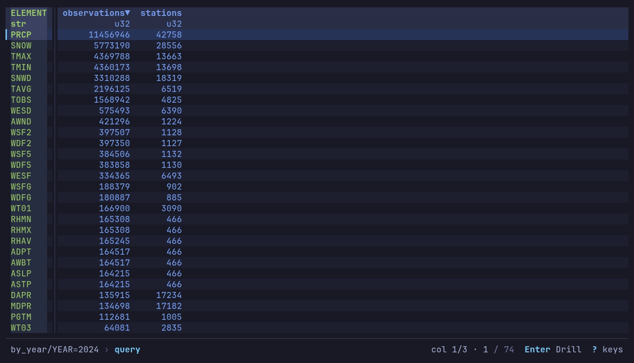Choose the WESD element cell
Screen dimensions: 634x363
[21, 111]
